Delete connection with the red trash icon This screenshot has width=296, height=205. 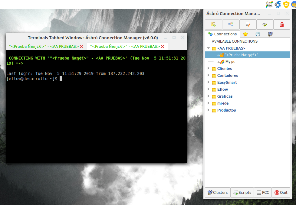click(x=281, y=24)
